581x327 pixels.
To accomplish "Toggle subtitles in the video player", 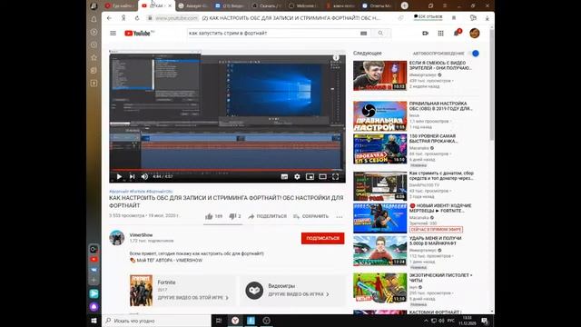I will pyautogui.click(x=284, y=177).
